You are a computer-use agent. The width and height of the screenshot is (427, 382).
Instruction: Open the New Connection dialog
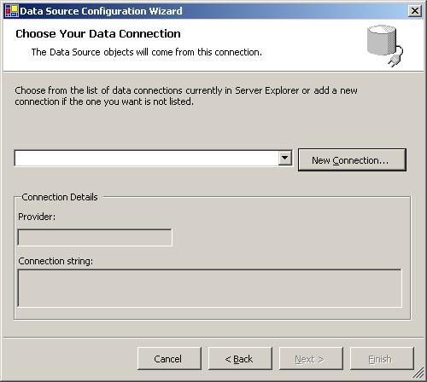(x=352, y=160)
